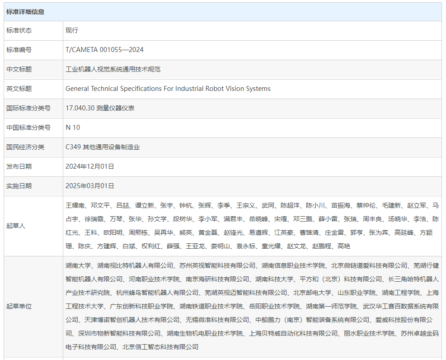
Task: Click the 实施日期 value 2025年03月01日
Action: point(90,186)
